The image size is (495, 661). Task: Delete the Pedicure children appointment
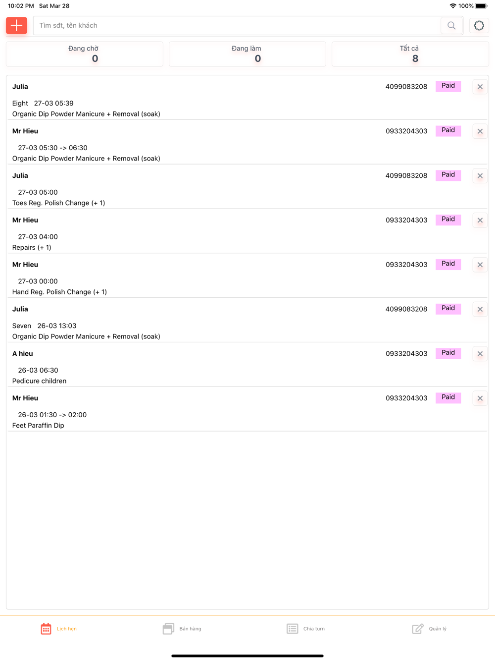coord(480,354)
